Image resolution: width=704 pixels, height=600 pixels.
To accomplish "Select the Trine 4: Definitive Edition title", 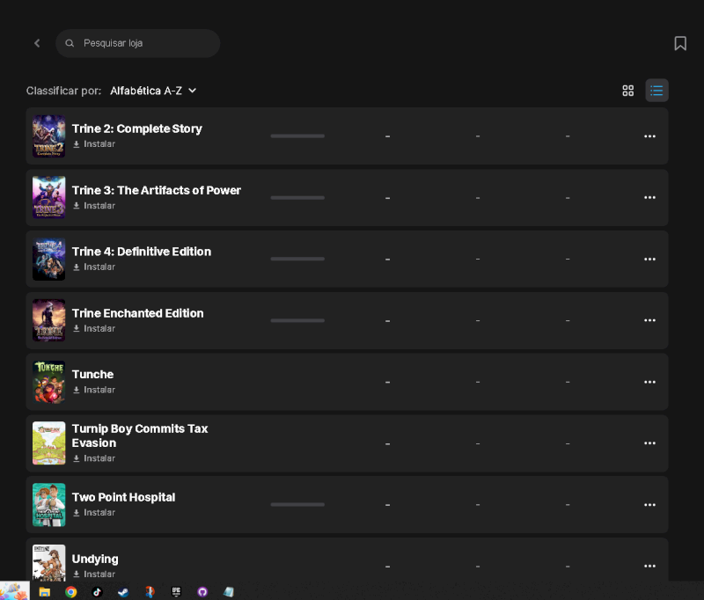I will [x=142, y=252].
